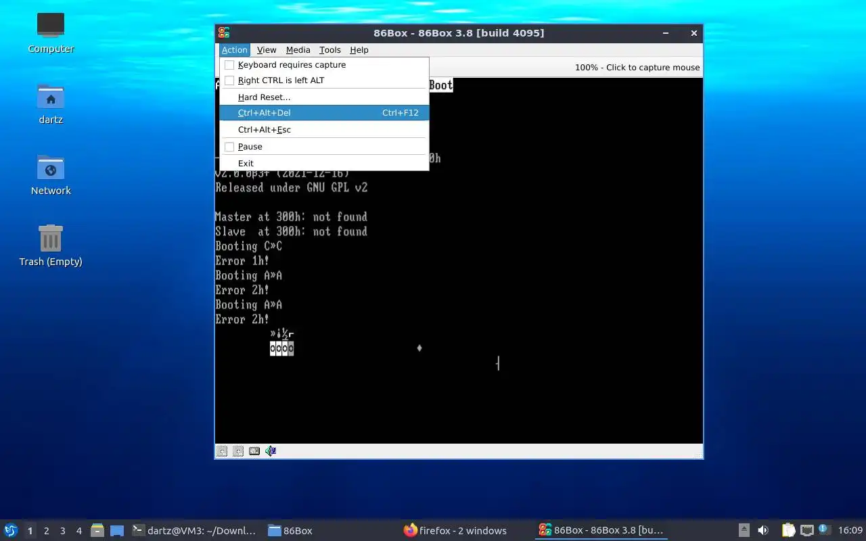
Task: Click the '100% - Click to capture mouse' text
Action: (x=637, y=68)
